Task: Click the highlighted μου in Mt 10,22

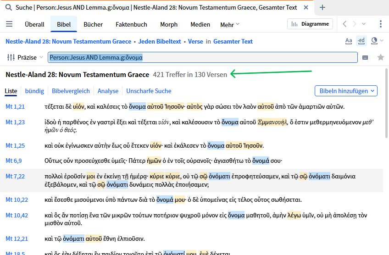Action: pyautogui.click(x=180, y=200)
